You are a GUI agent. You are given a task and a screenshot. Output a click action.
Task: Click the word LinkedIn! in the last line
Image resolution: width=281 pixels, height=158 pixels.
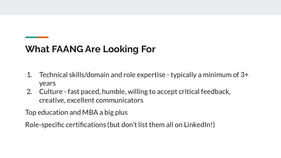(x=198, y=125)
